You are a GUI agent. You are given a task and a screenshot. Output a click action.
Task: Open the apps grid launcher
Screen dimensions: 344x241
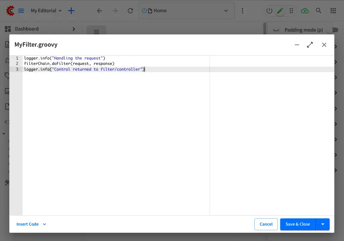(333, 10)
